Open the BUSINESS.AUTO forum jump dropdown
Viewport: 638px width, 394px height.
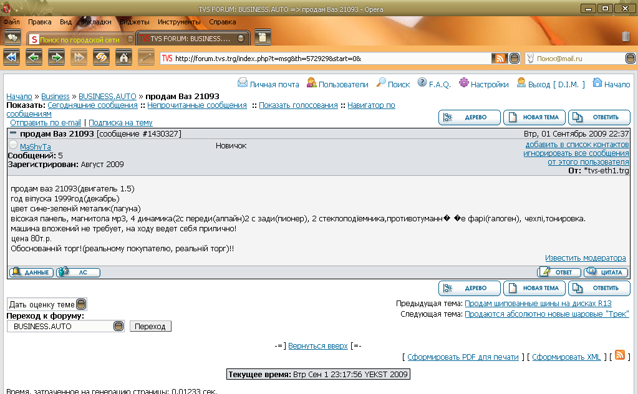[x=118, y=327]
